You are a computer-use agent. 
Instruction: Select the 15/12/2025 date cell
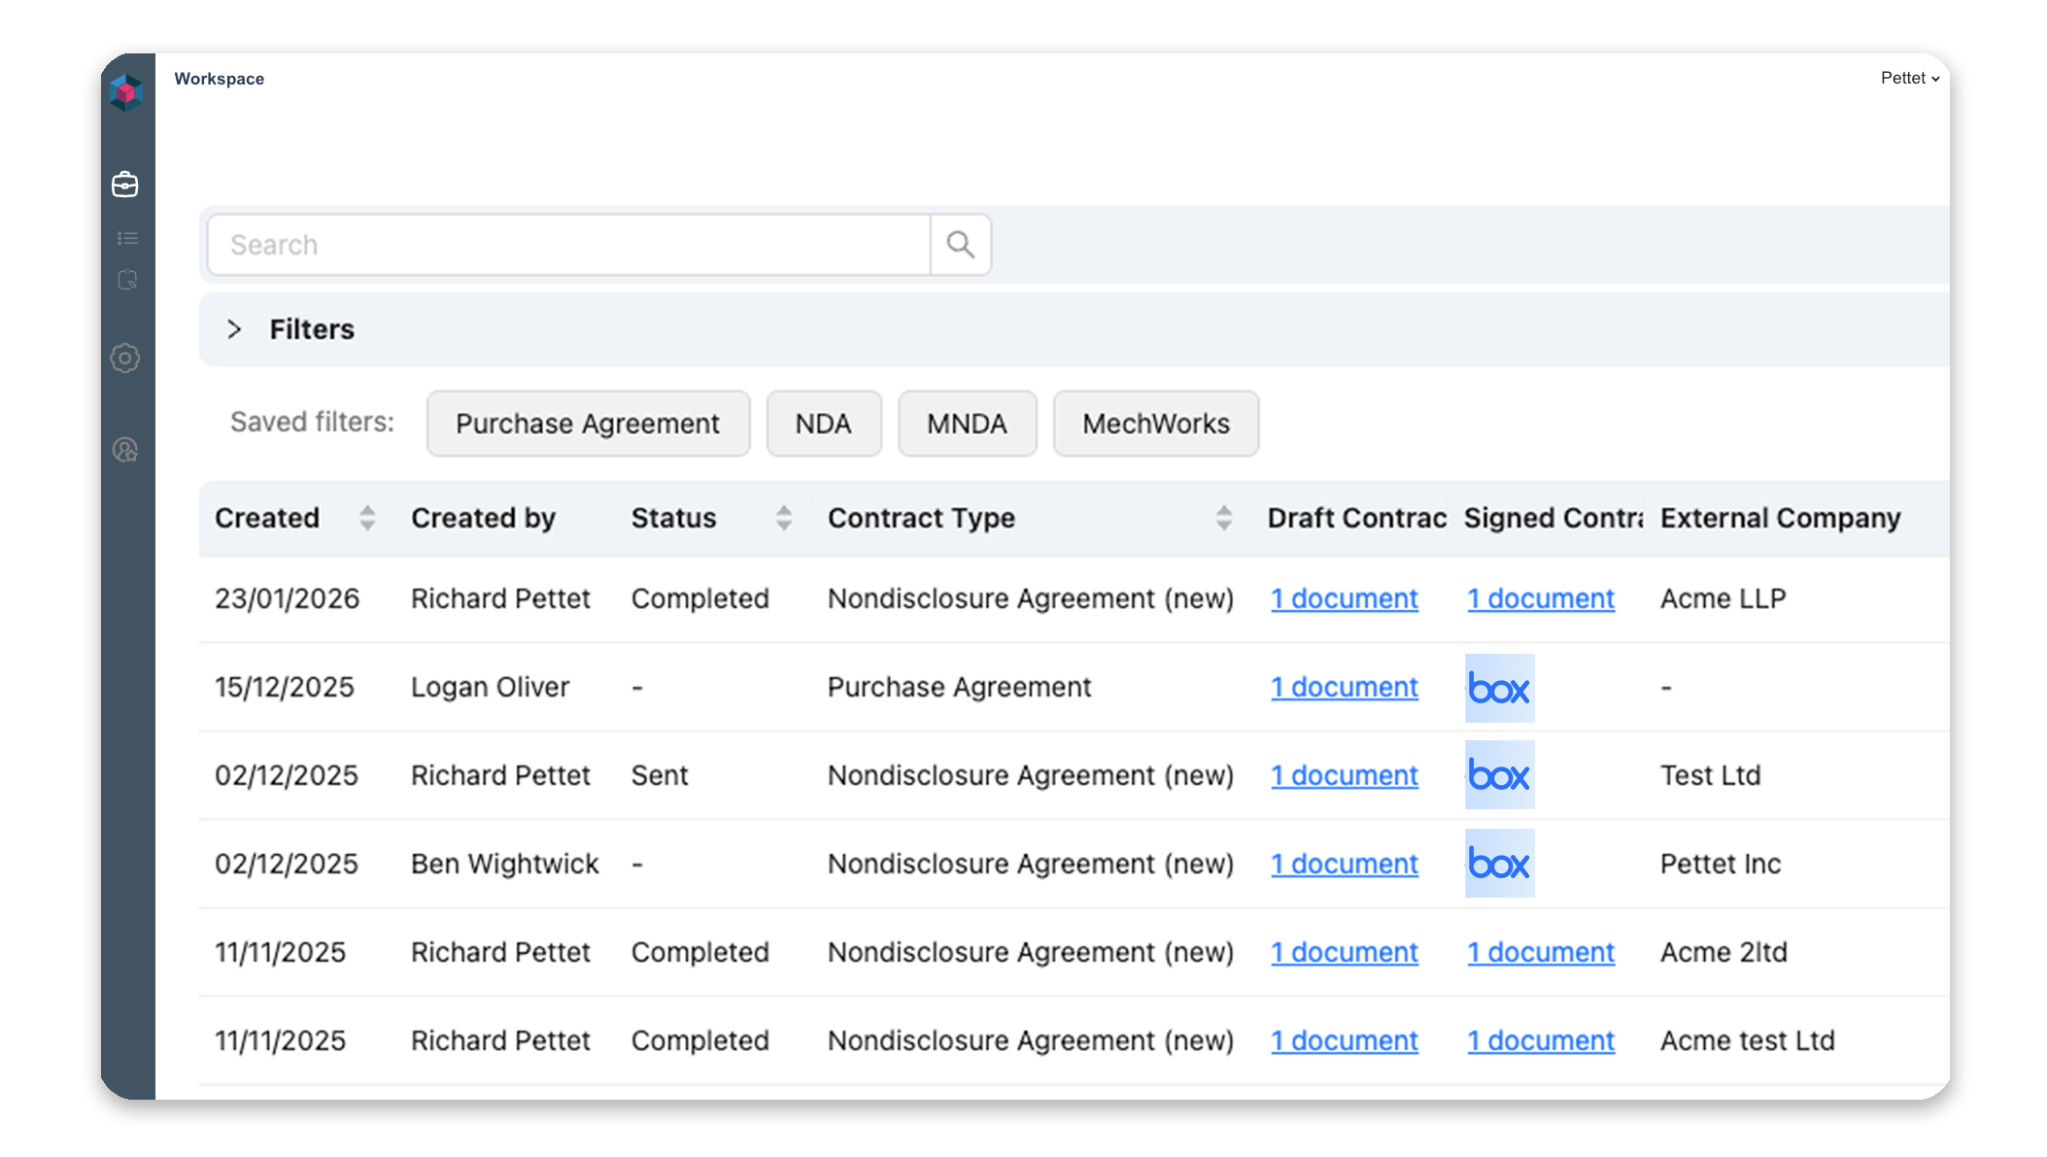coord(285,687)
